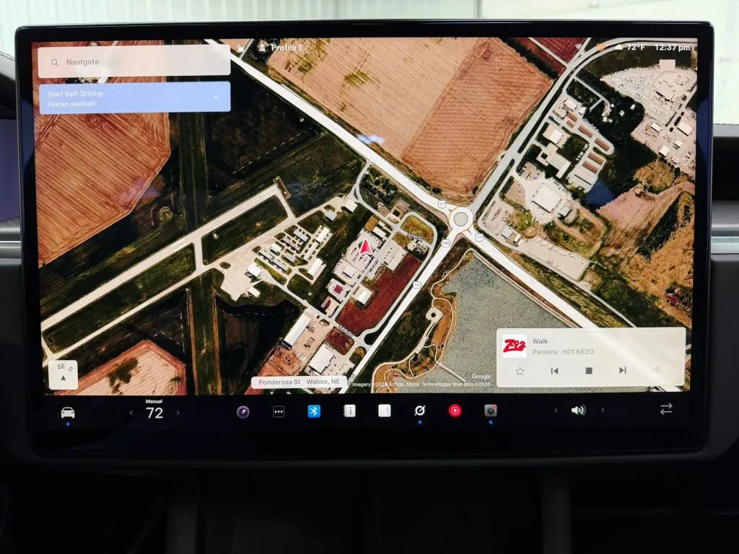Tap the red vehicle location arrow
Screen dimensions: 739x554
(365, 247)
